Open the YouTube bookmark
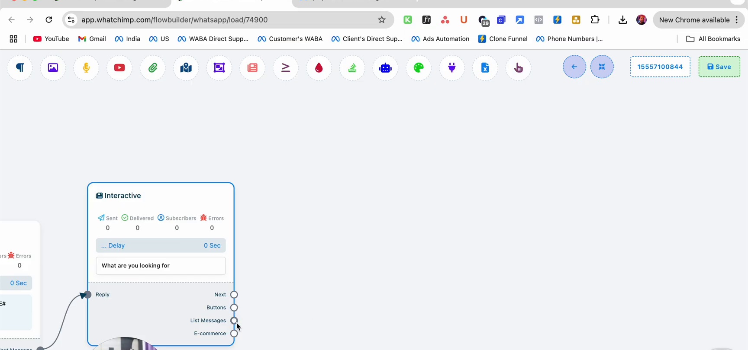Viewport: 748px width, 350px height. (51, 39)
